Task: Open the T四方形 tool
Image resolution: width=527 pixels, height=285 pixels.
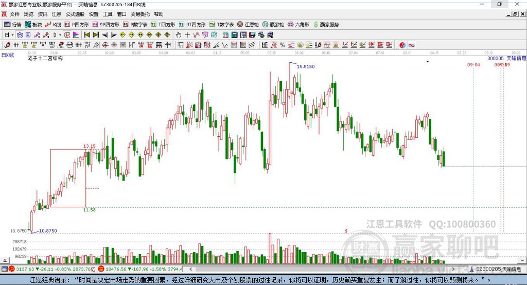Action: (x=163, y=25)
